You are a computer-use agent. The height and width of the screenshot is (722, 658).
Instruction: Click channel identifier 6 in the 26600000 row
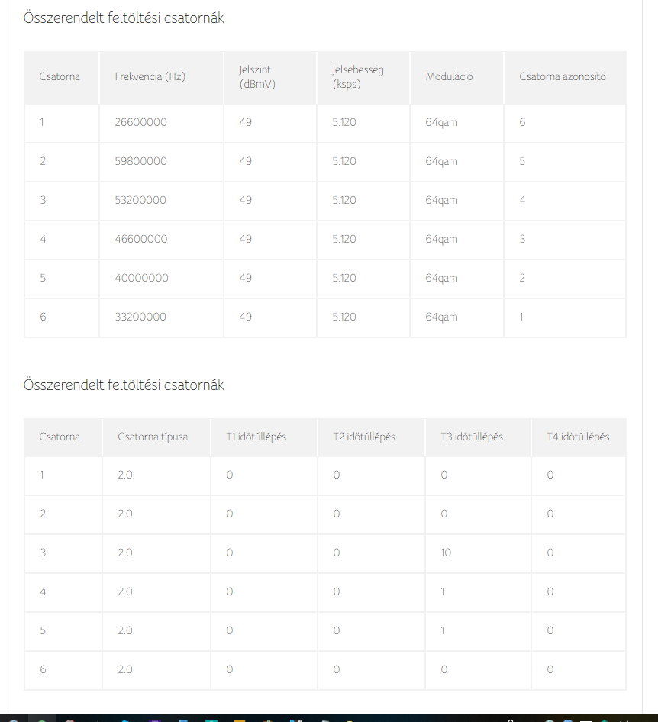click(x=522, y=122)
